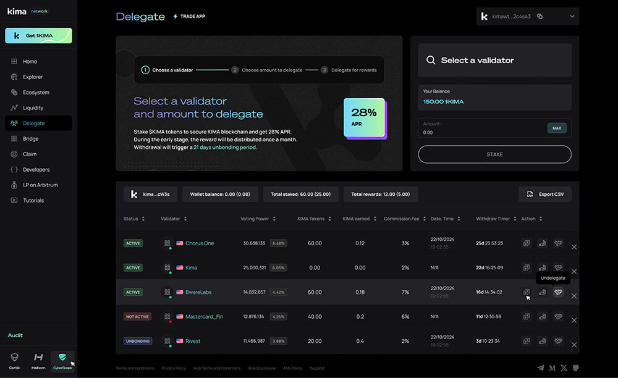
Task: Click the handshake icon in Mastercard_Fin row
Action: click(558, 317)
